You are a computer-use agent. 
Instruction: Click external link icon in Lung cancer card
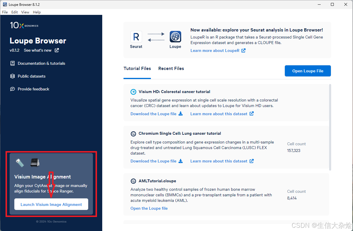pos(251,161)
